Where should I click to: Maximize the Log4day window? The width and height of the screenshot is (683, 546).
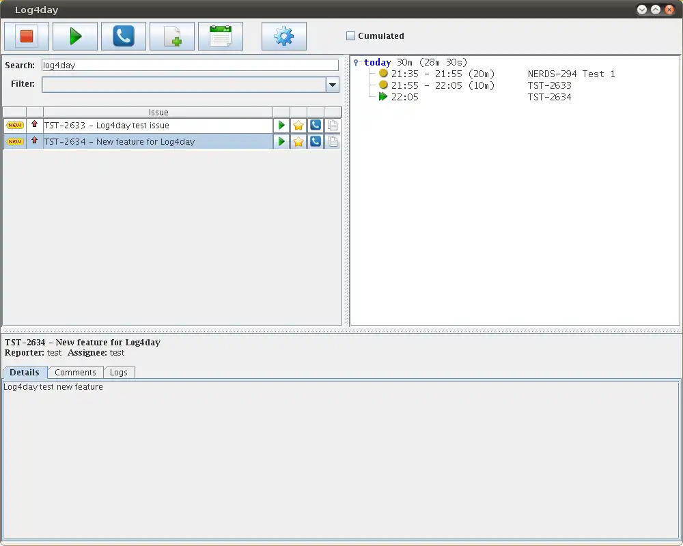pyautogui.click(x=656, y=10)
